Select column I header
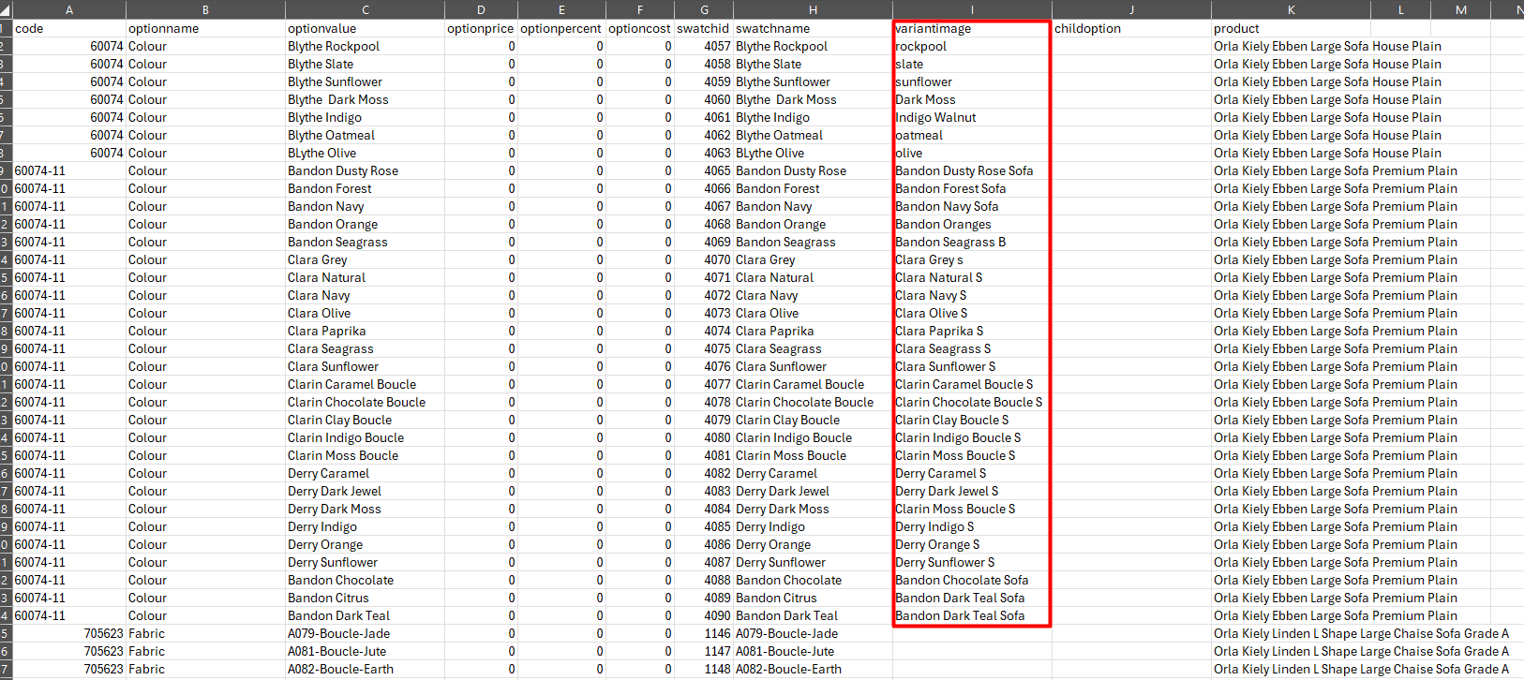This screenshot has width=1524, height=680. click(x=971, y=9)
